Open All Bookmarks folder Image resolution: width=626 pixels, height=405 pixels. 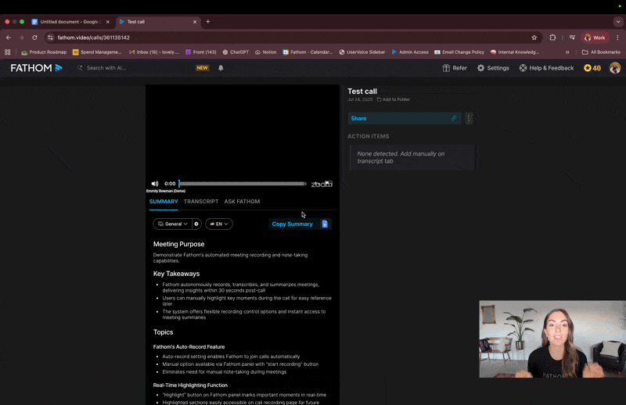[601, 52]
